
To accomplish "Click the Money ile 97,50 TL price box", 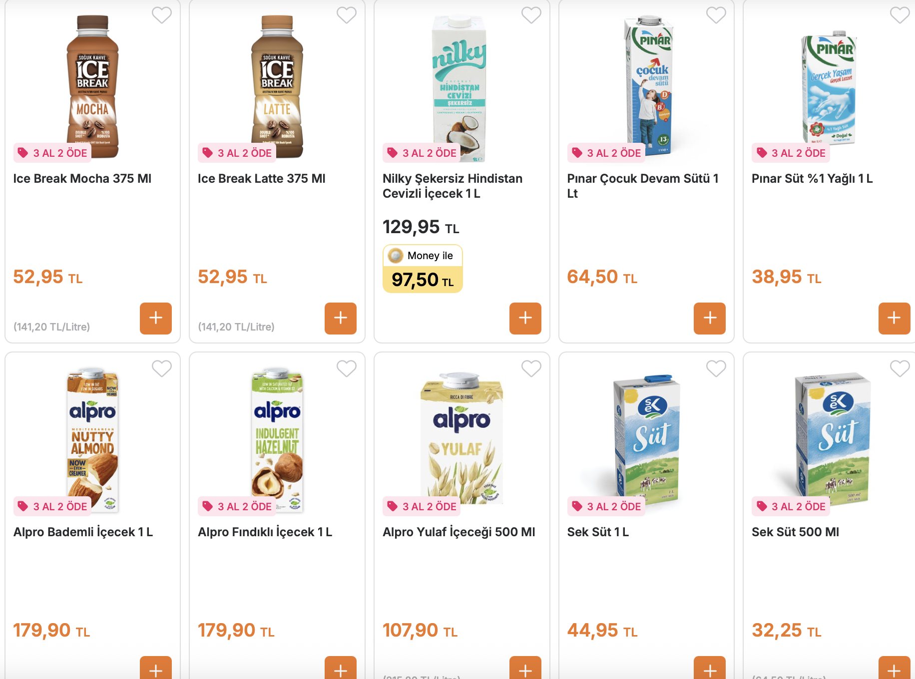I will [x=423, y=269].
